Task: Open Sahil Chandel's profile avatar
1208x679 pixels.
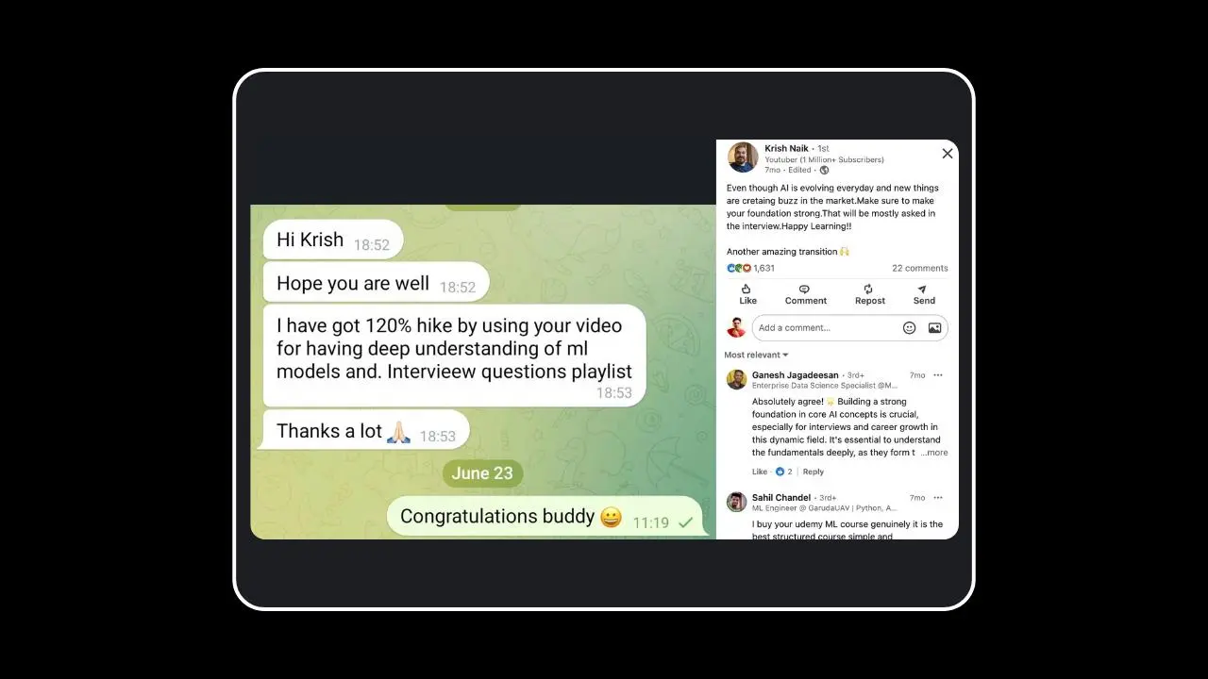Action: click(x=737, y=502)
